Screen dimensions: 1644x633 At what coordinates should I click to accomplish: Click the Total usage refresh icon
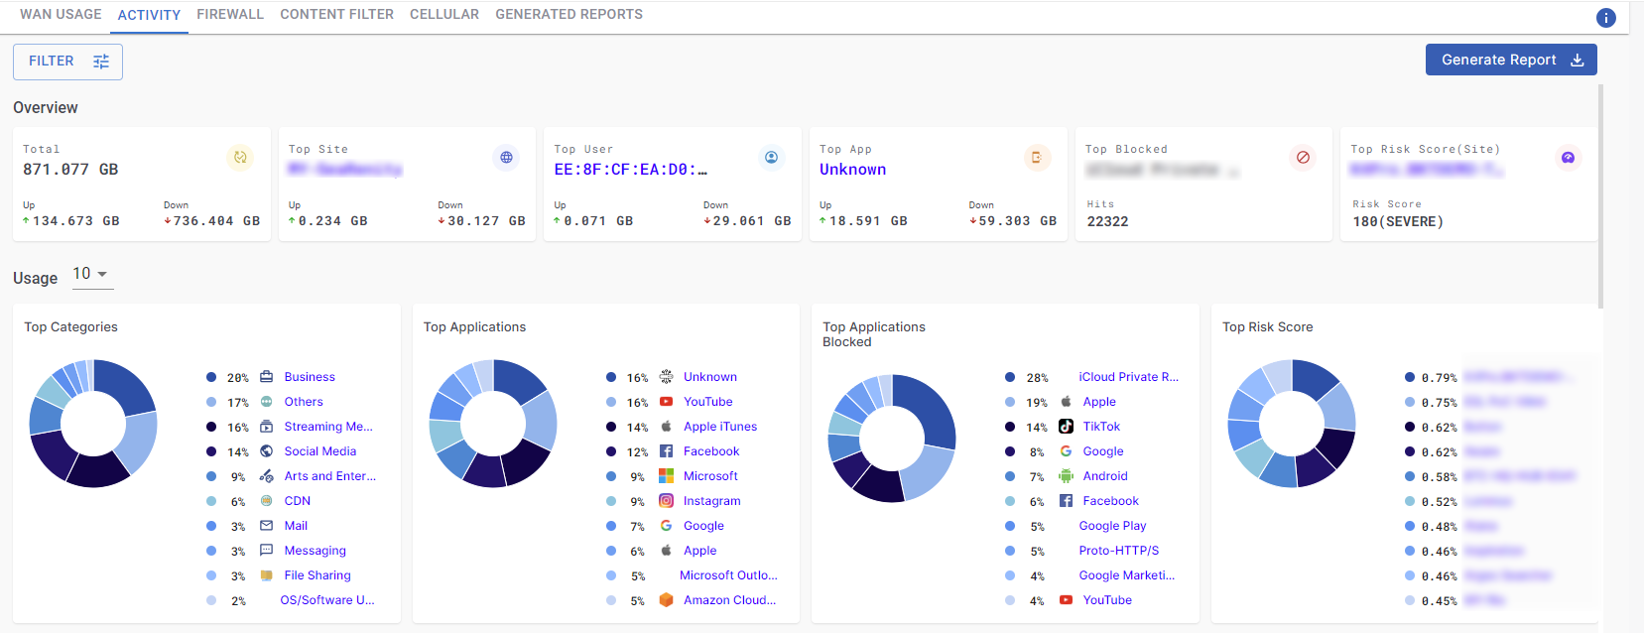(240, 158)
